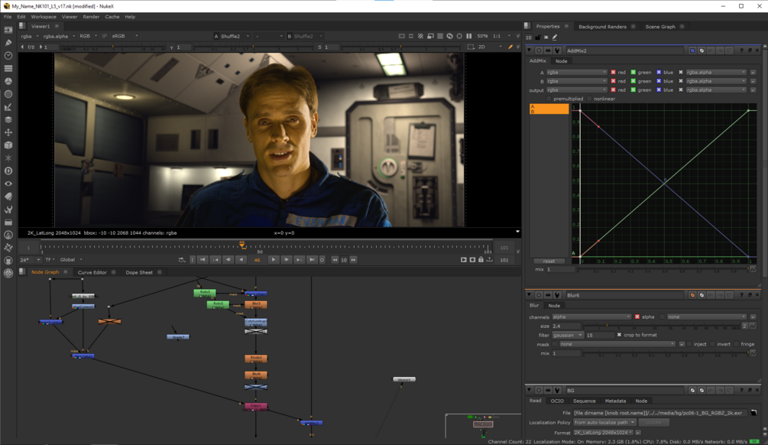Open the Scene Graph tab

(659, 27)
